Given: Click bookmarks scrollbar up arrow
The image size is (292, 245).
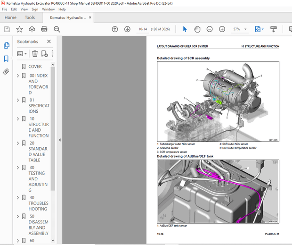Looking at the screenshot, I should (53, 65).
